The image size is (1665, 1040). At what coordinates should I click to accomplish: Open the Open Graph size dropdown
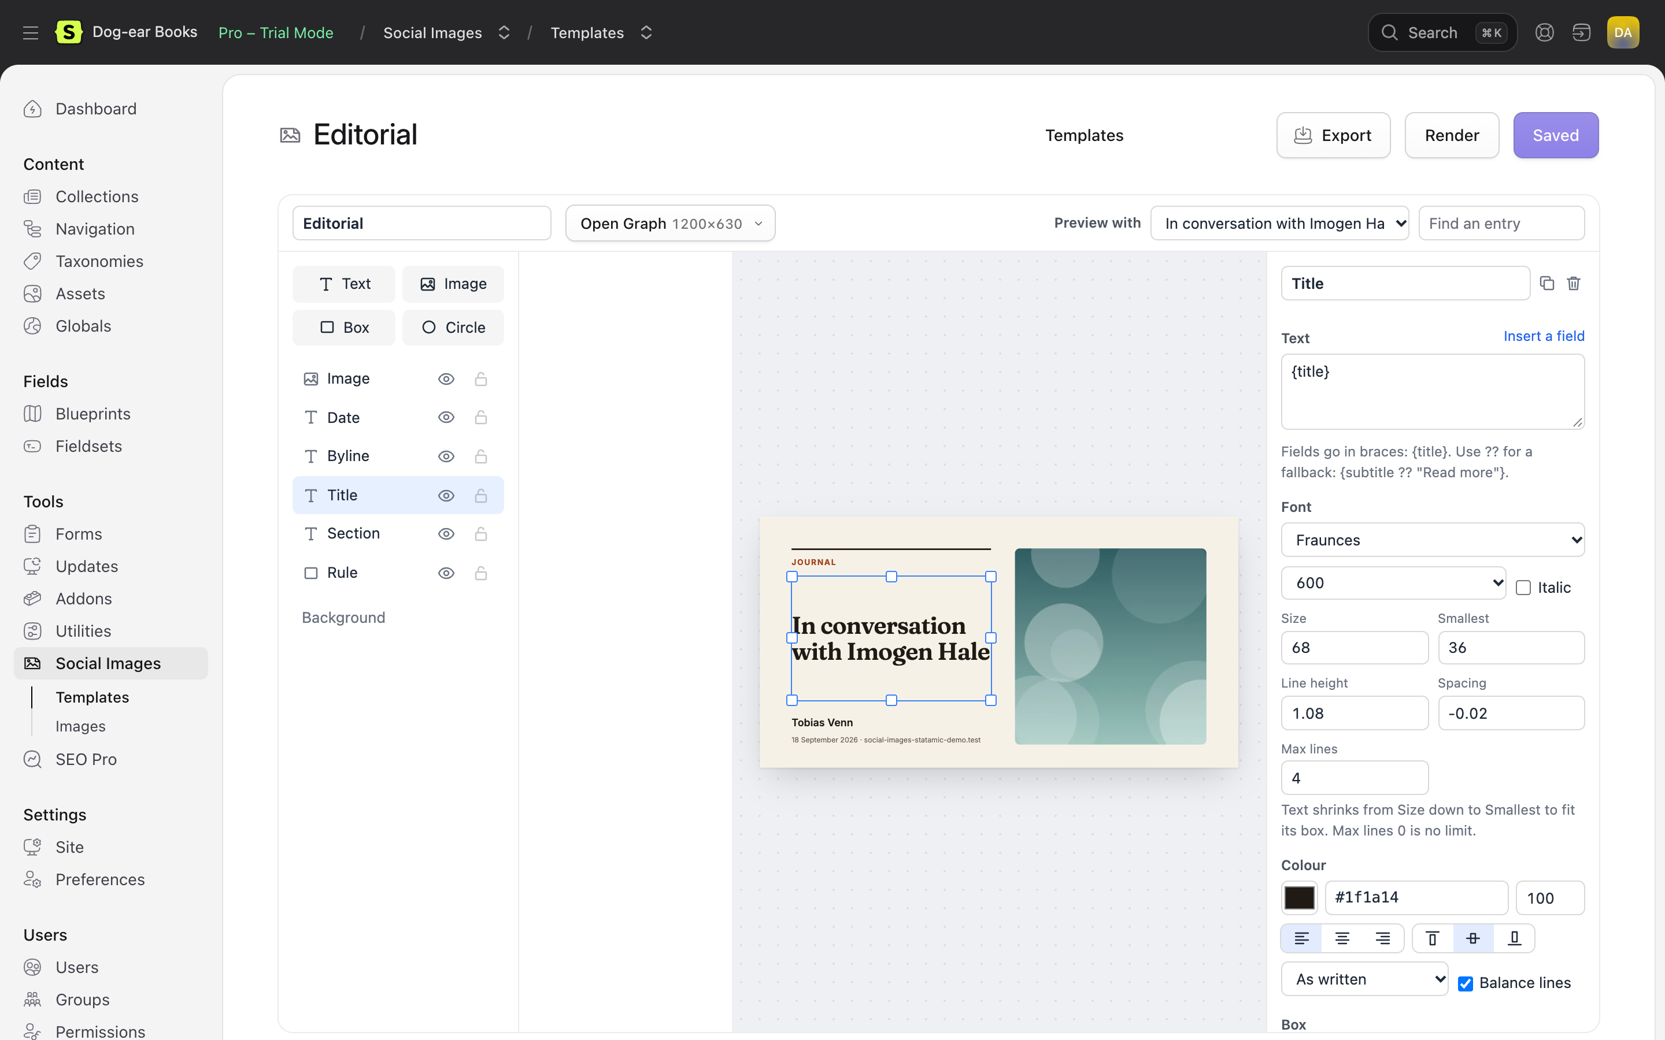point(670,224)
